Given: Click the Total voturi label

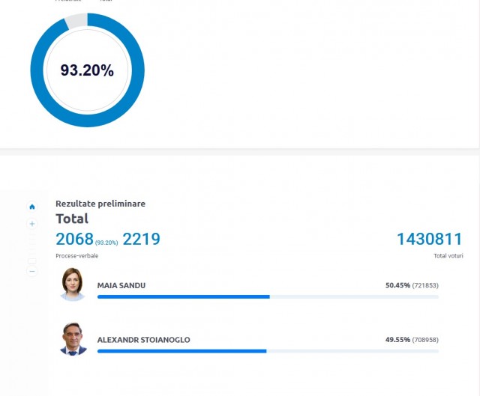Looking at the screenshot, I should [x=448, y=256].
